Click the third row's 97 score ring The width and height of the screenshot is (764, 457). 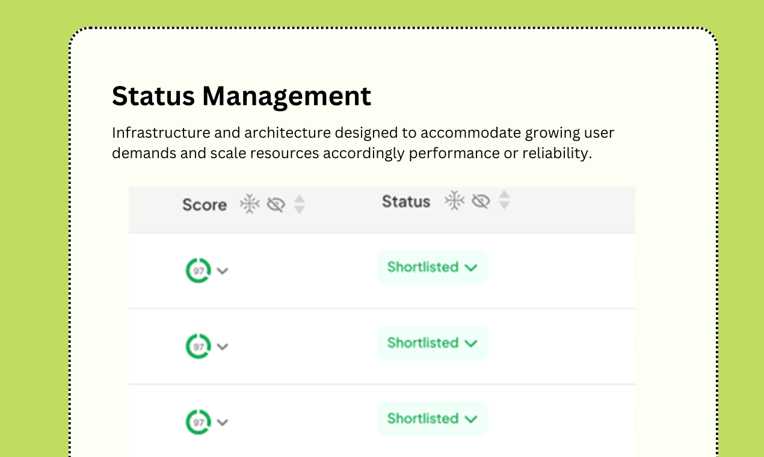pos(198,422)
